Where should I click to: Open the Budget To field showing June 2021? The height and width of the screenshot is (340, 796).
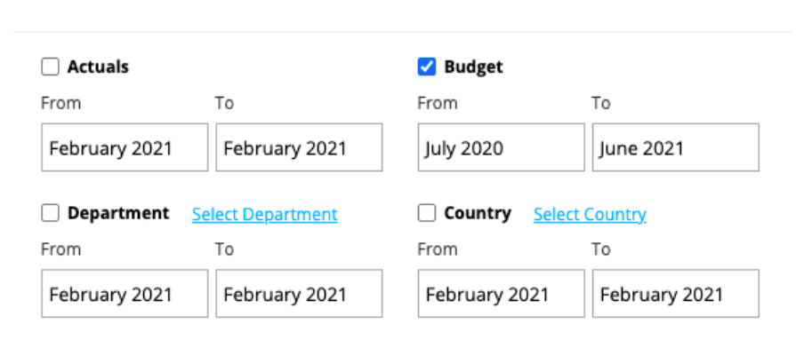pos(676,147)
